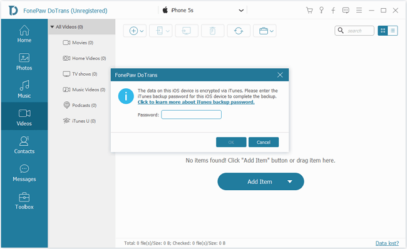Screen dimensions: 407x249
Task: Open the hamburger menu in title bar
Action: (x=359, y=11)
